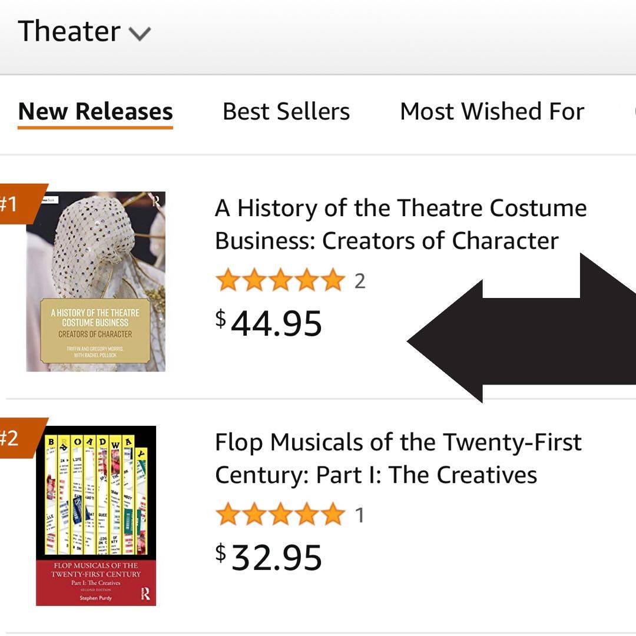
Task: Open the 1 review count for Flop Musicals
Action: tap(359, 515)
